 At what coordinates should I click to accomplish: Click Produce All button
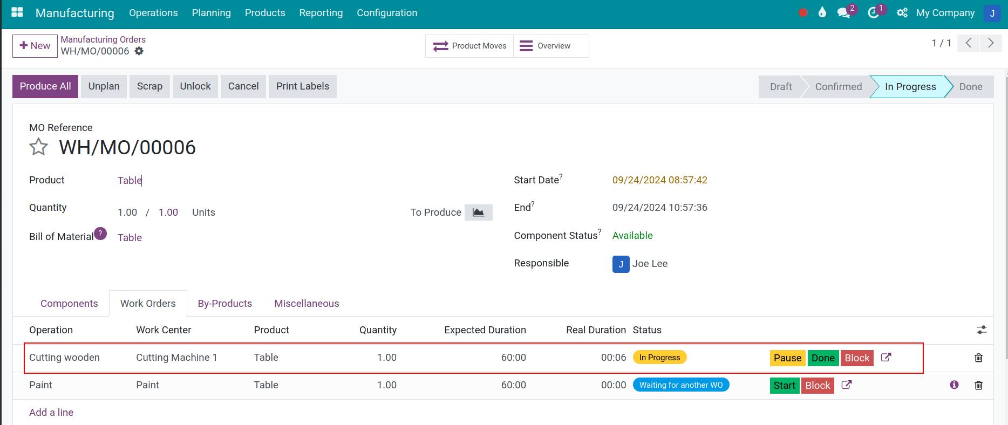point(45,86)
